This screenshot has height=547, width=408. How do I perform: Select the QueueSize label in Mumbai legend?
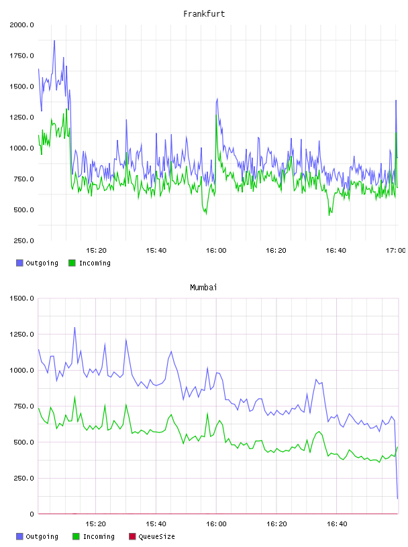tap(157, 537)
